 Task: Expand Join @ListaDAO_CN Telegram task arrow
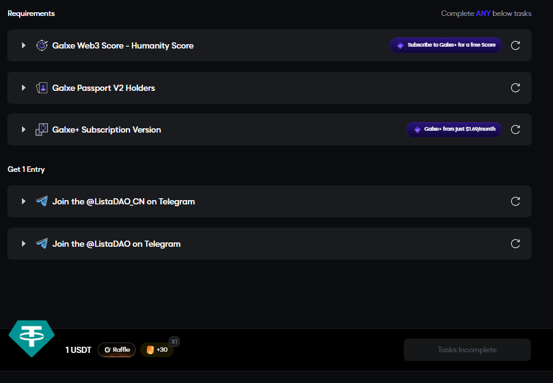23,201
